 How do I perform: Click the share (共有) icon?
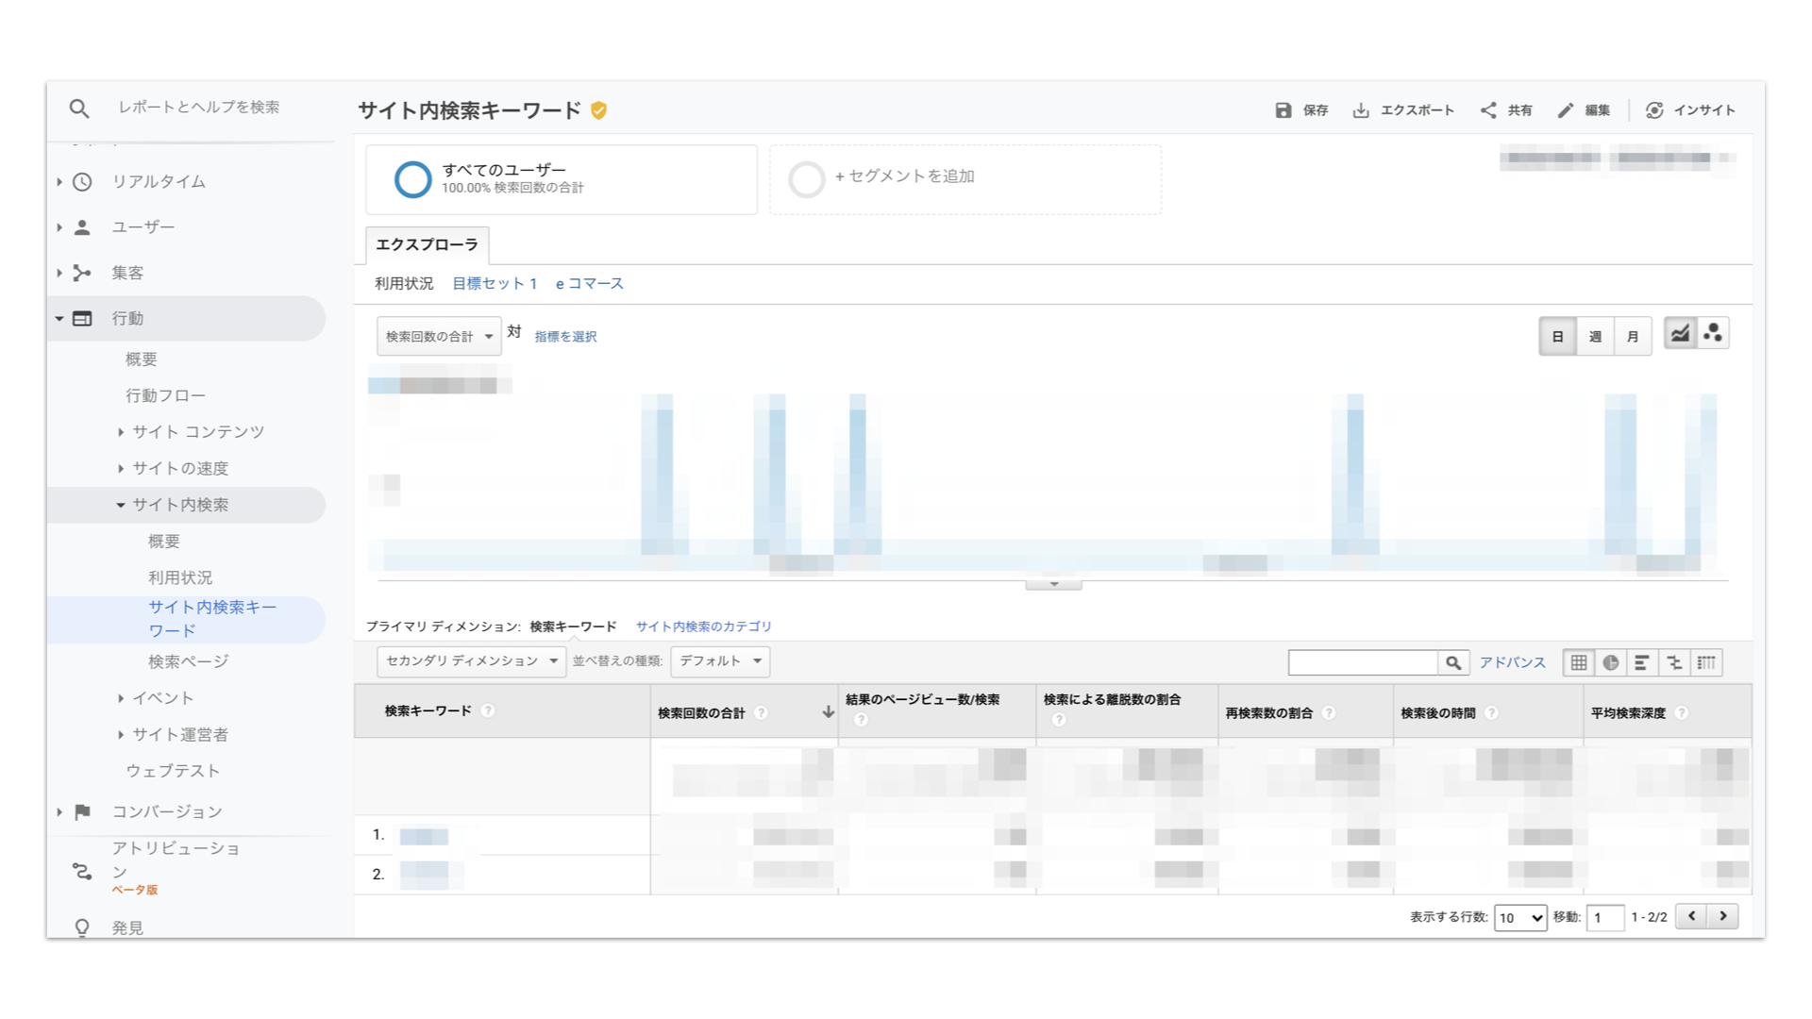[x=1488, y=110]
